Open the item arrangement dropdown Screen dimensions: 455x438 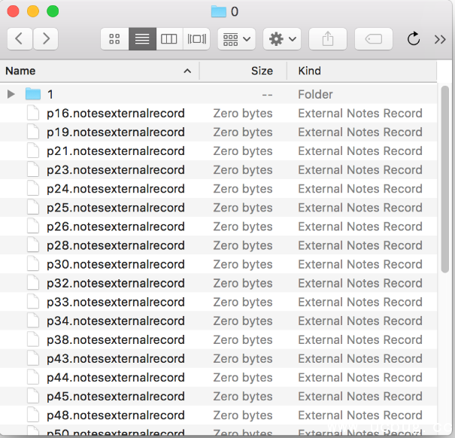(237, 38)
